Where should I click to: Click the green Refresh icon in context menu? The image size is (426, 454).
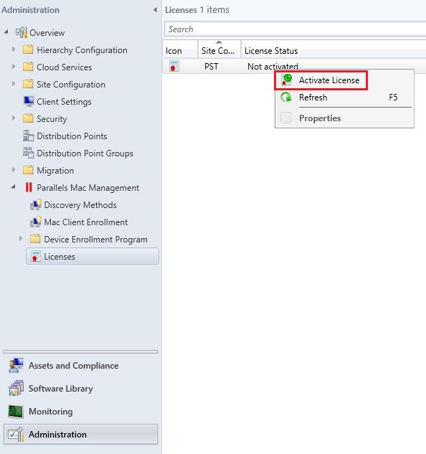pyautogui.click(x=286, y=98)
